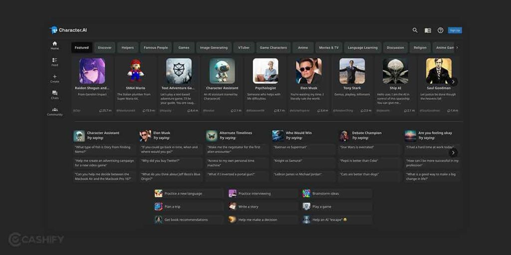Click the Character.AI logo
The width and height of the screenshot is (511, 255).
tap(68, 30)
